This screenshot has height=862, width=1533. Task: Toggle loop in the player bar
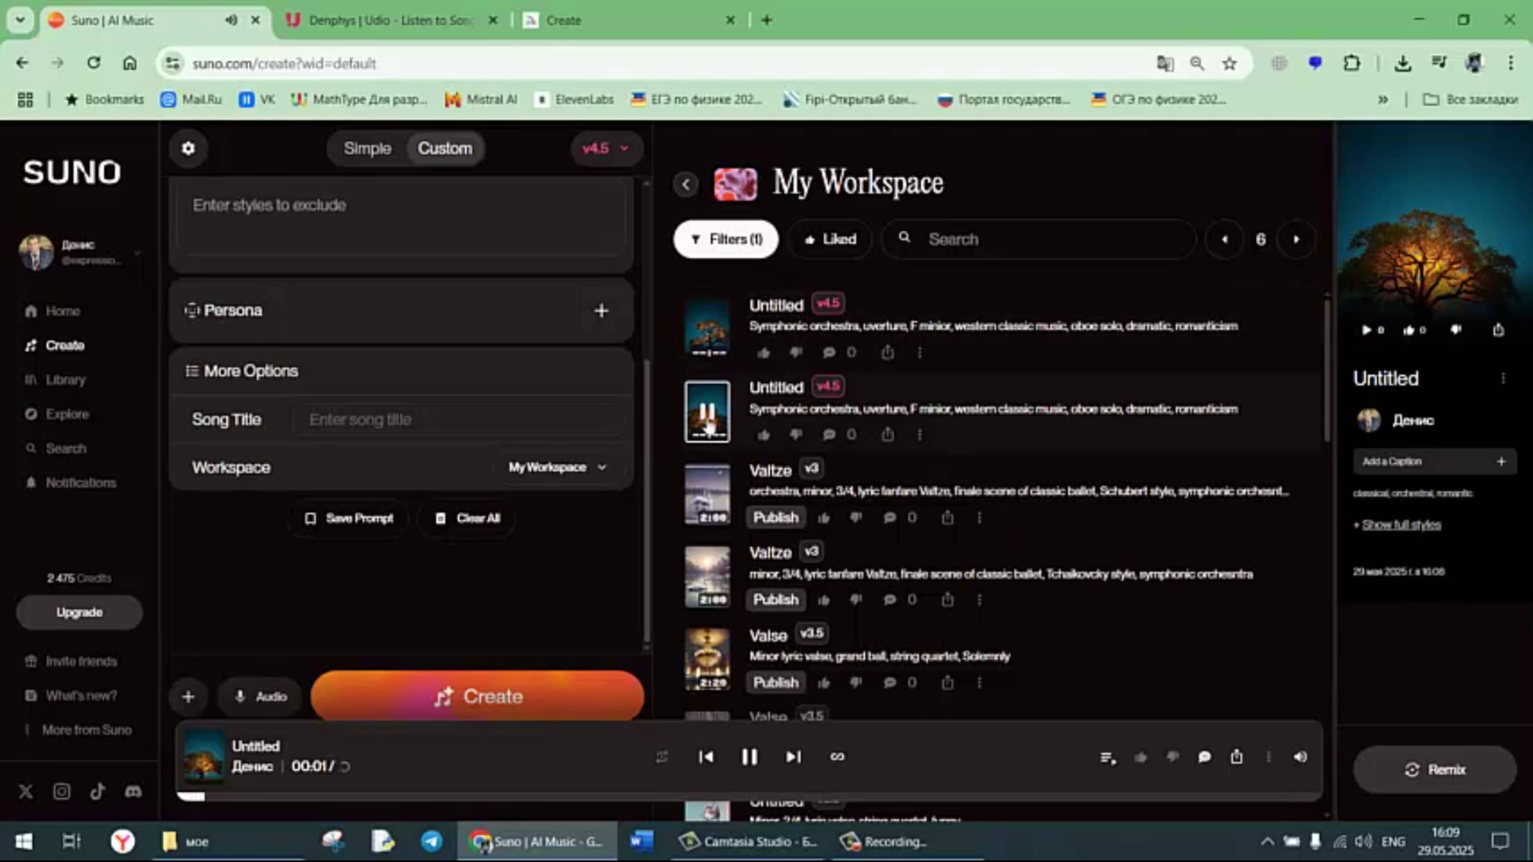pyautogui.click(x=837, y=757)
